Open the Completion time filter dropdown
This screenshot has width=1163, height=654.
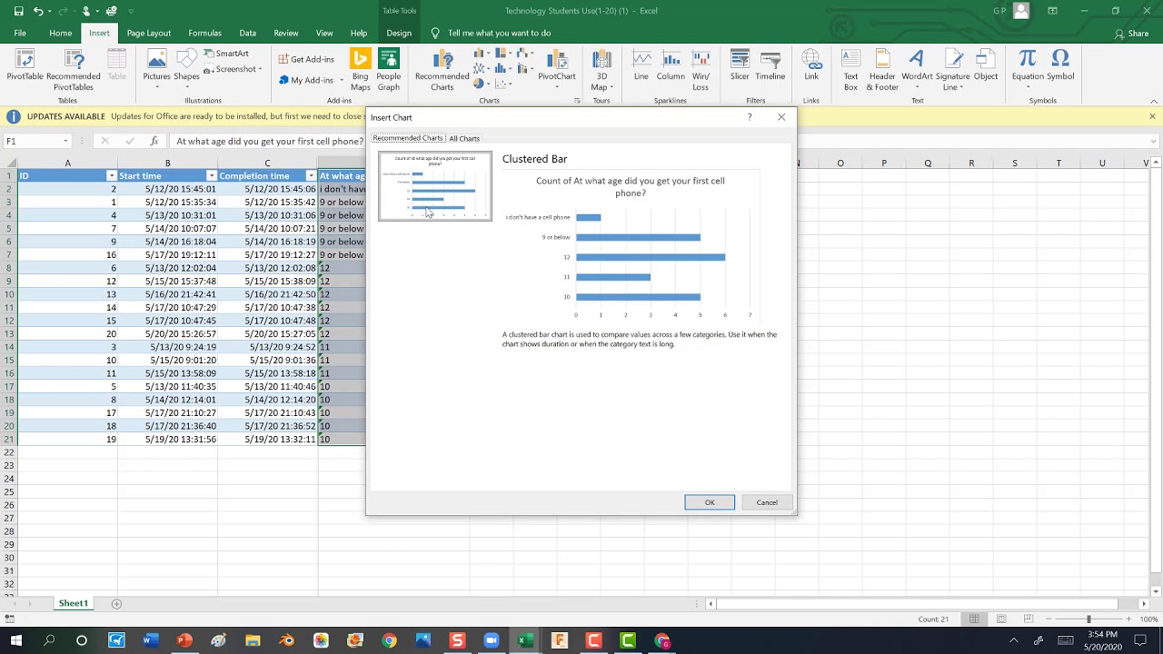(311, 175)
